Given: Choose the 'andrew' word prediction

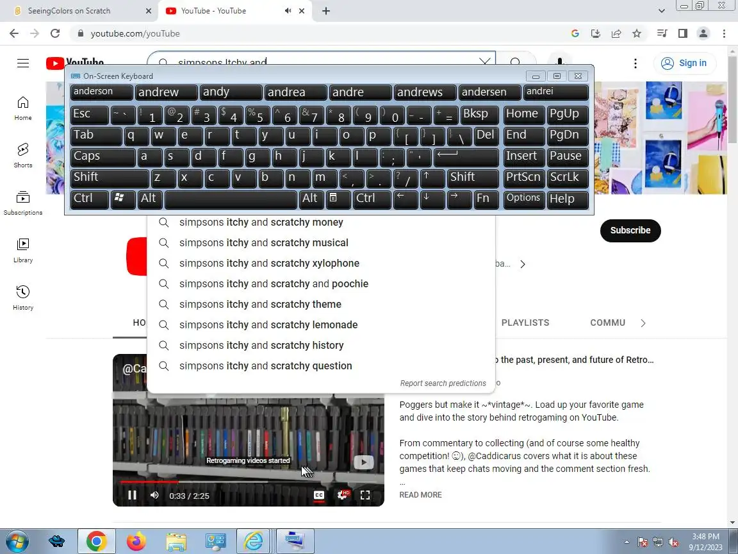Looking at the screenshot, I should pyautogui.click(x=166, y=92).
